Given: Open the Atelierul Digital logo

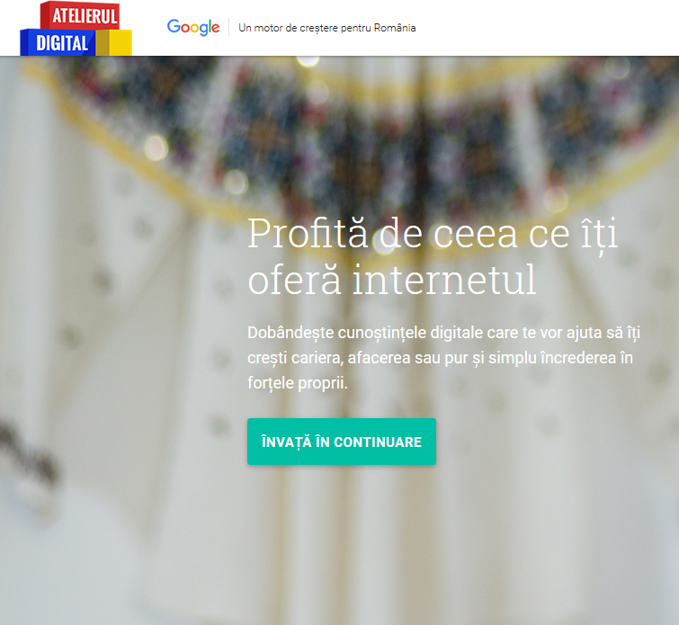Looking at the screenshot, I should pyautogui.click(x=76, y=28).
